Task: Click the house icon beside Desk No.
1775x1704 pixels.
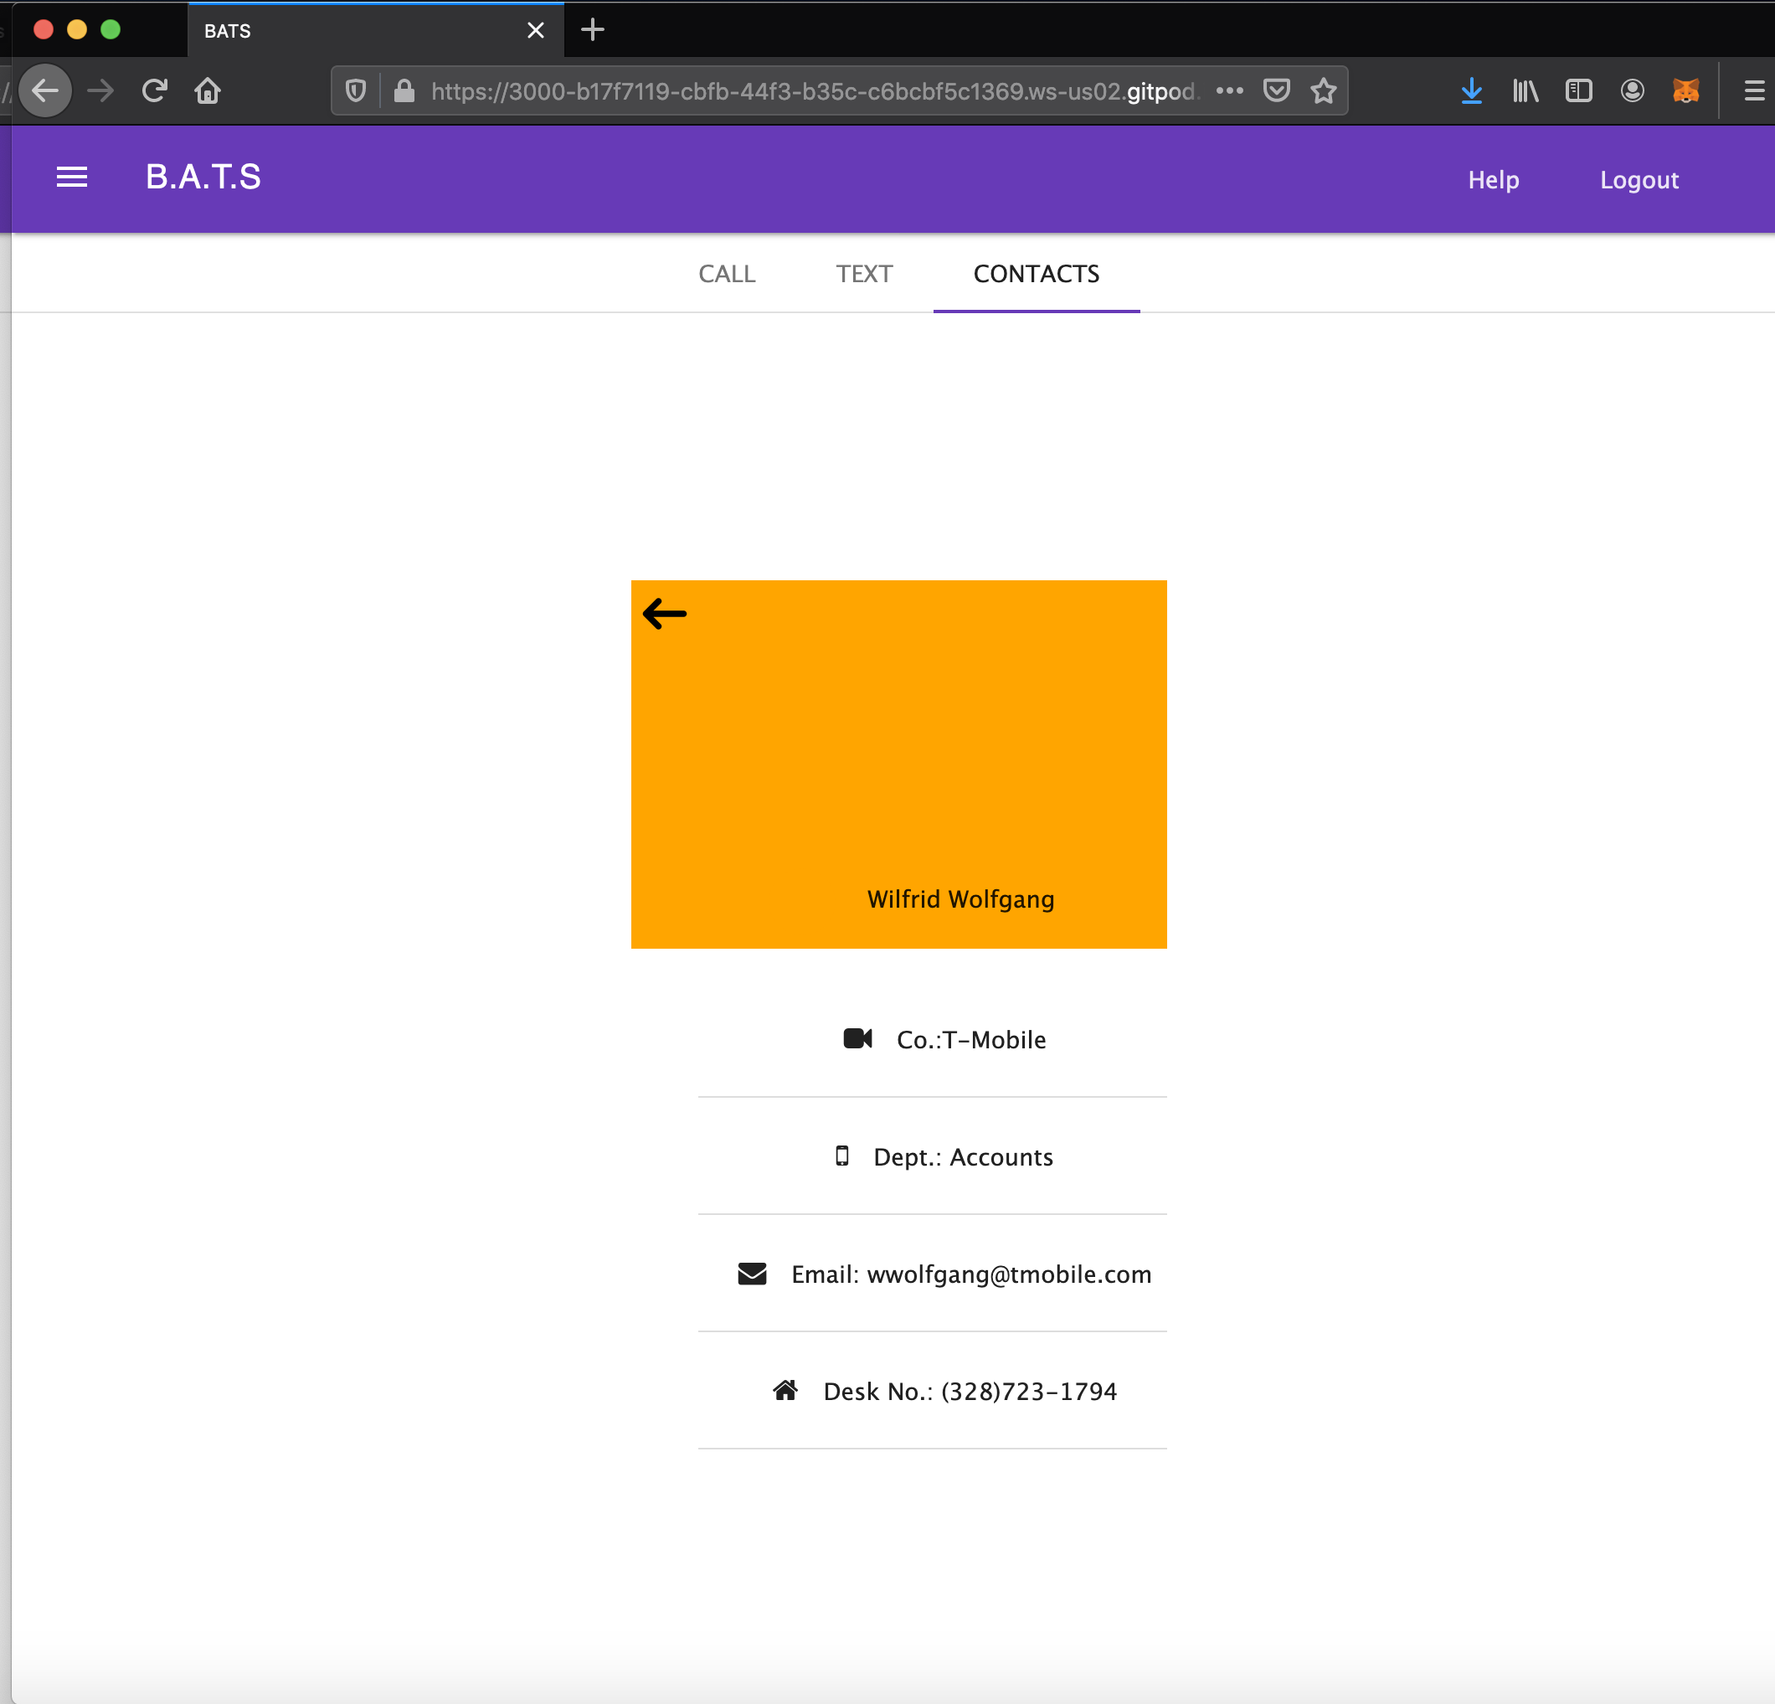Action: pyautogui.click(x=785, y=1391)
